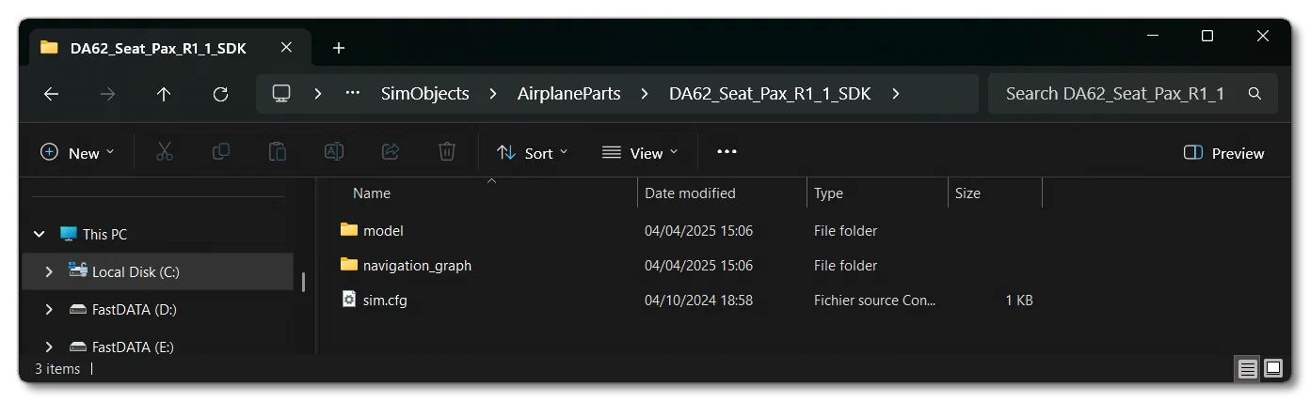
Task: Show hidden breadcrumb path ellipsis
Action: point(354,94)
